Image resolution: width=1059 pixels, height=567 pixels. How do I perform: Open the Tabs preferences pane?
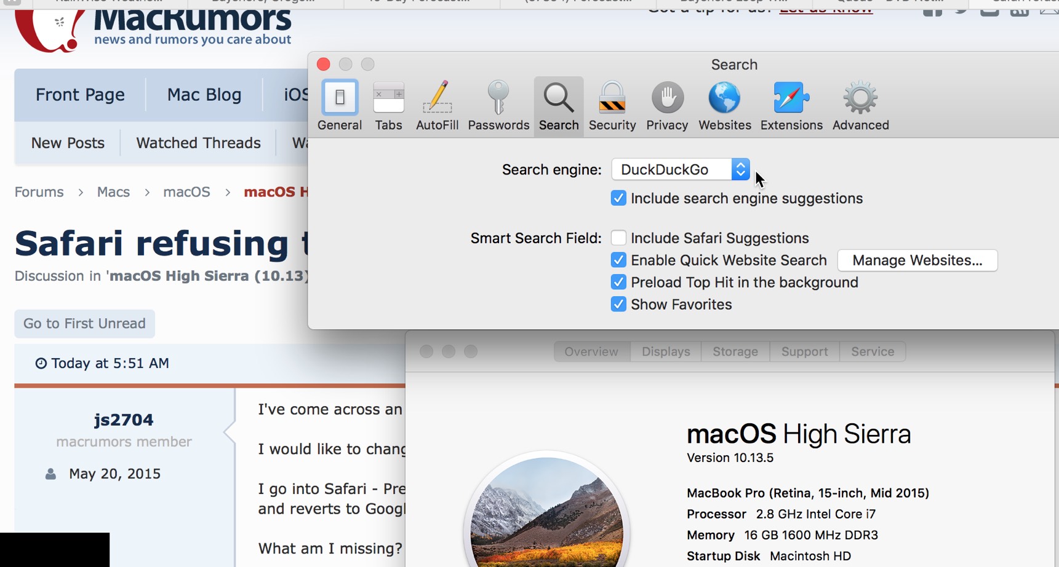click(x=389, y=106)
